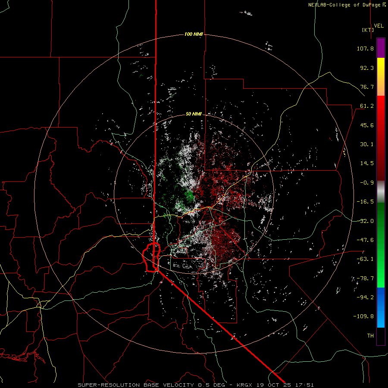Click the 61.2 velocity scale value
The image size is (388, 388).
(x=367, y=106)
